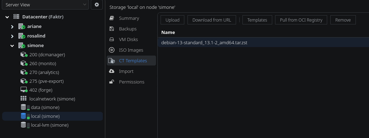
Task: Click the CT Templates file icon
Action: coord(112,61)
